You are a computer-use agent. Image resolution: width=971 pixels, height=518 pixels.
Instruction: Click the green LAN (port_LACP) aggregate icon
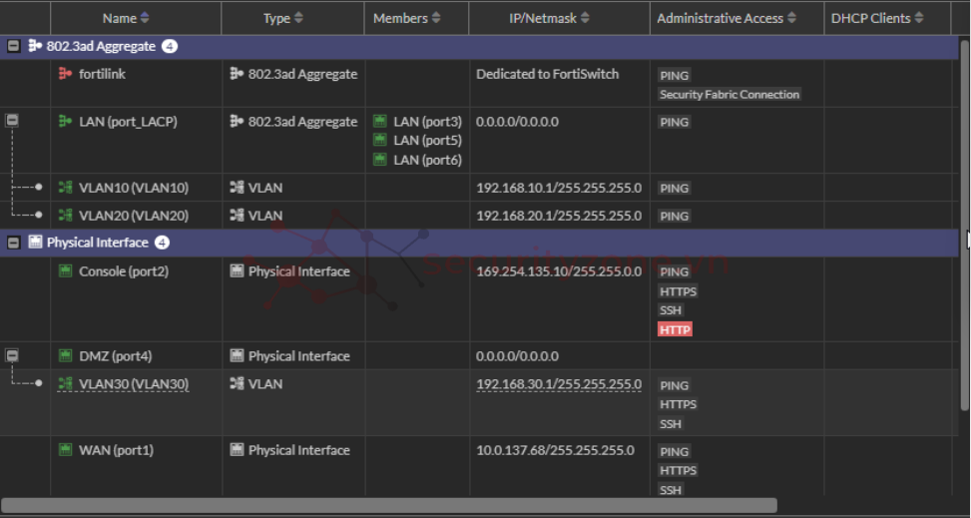coord(65,122)
